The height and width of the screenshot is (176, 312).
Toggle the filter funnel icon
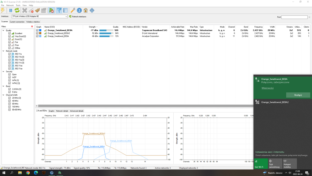[59, 11]
